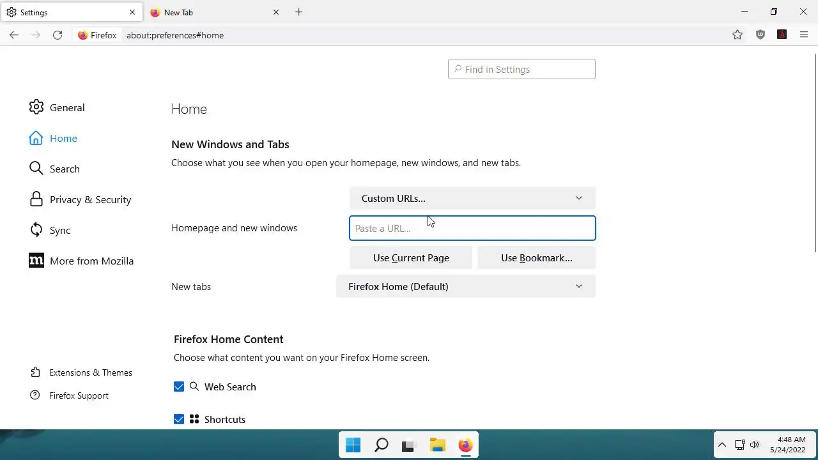Close the Settings tab
The image size is (818, 460).
(132, 12)
